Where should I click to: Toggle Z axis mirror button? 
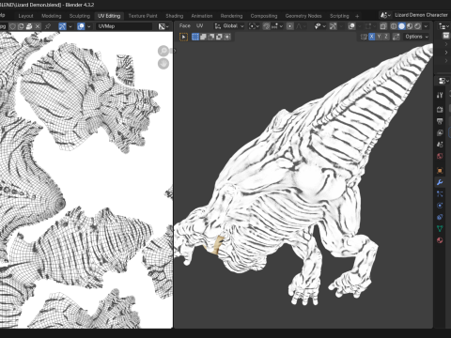coord(386,37)
